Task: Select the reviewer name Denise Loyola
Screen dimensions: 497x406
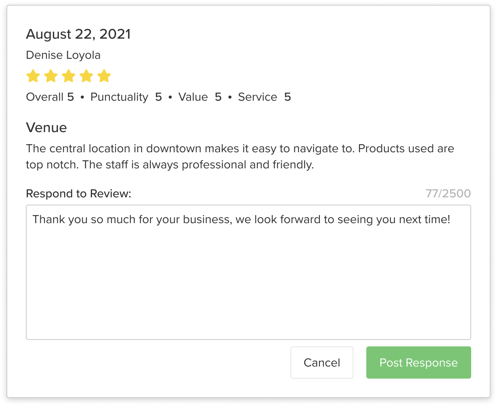Action: (x=63, y=55)
